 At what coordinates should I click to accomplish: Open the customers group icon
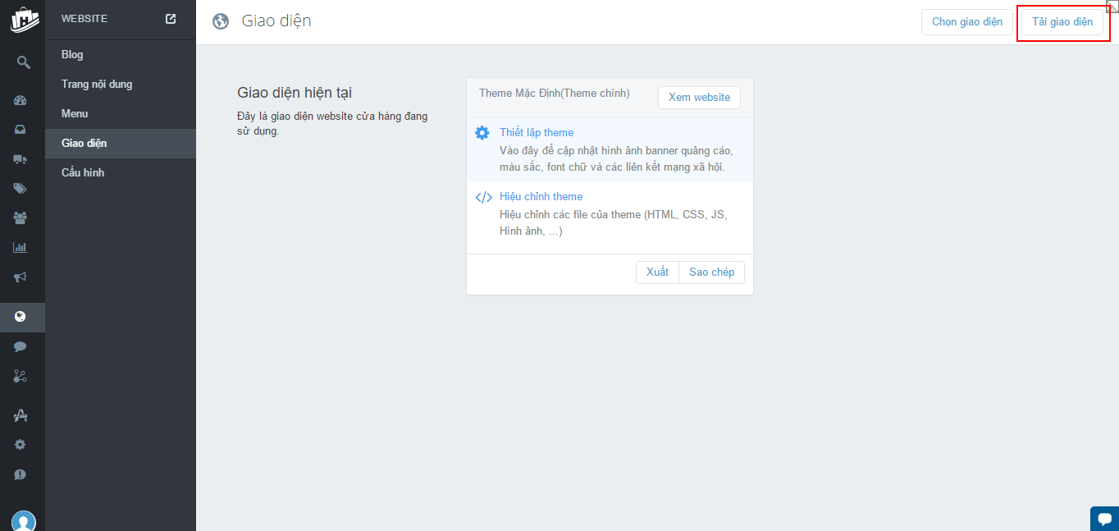pos(21,217)
